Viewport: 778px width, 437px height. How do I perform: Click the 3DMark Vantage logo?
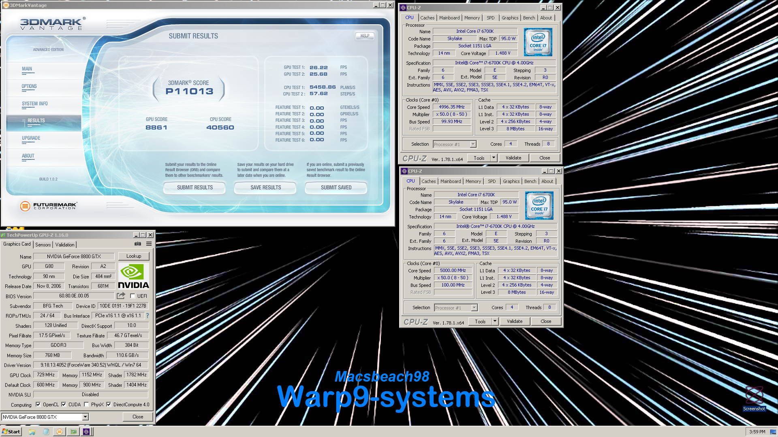[x=53, y=24]
